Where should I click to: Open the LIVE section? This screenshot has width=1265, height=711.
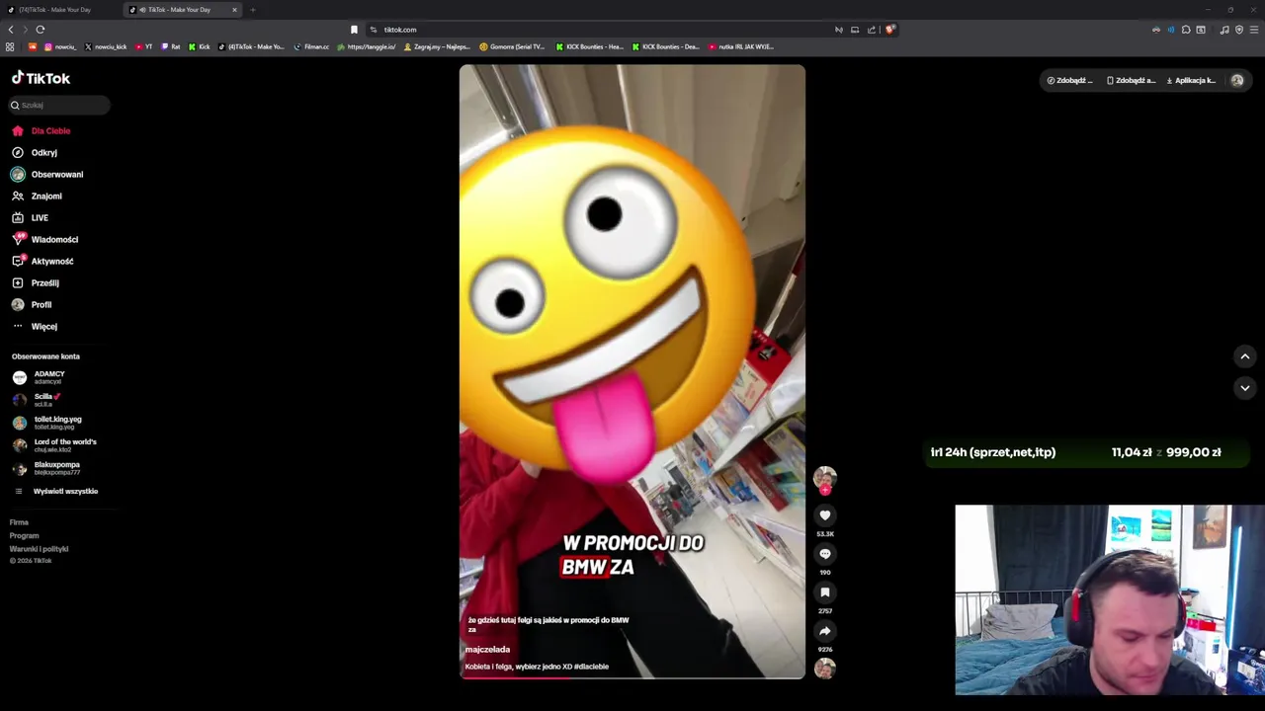coord(30,217)
